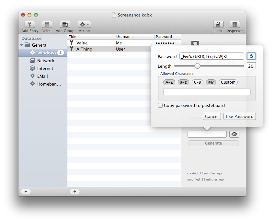Select the Network group in sidebar
The image size is (275, 222).
[x=45, y=61]
